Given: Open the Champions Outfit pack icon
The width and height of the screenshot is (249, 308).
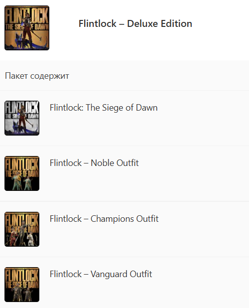Looking at the screenshot, I should (x=22, y=229).
